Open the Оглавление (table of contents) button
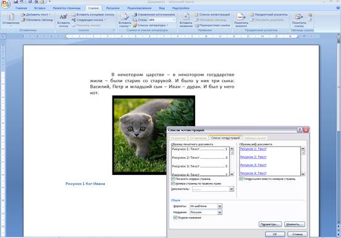Screen dimensions: 341x238 tap(11, 19)
